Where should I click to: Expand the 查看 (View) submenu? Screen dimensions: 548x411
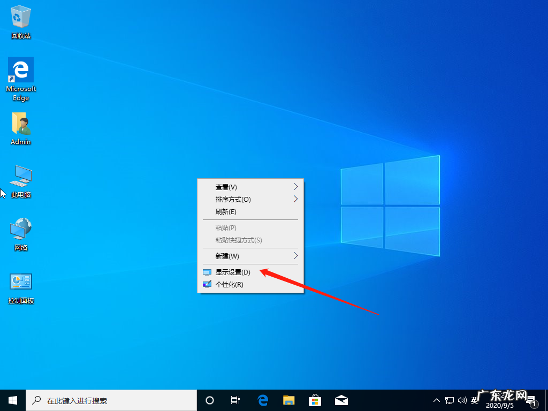[225, 187]
